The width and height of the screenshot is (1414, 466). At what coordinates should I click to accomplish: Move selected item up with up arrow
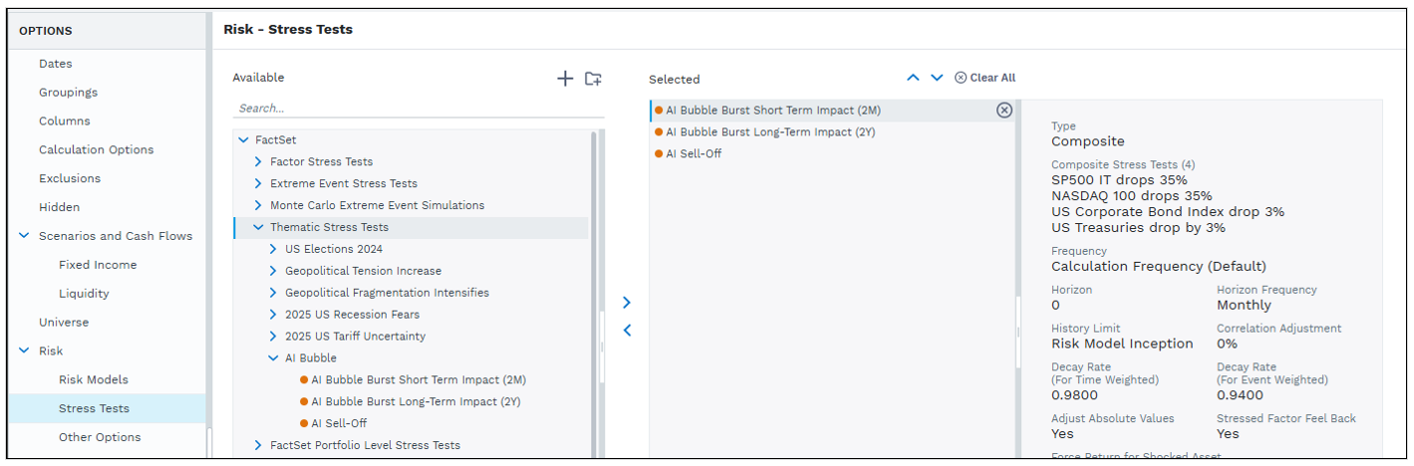tap(913, 78)
